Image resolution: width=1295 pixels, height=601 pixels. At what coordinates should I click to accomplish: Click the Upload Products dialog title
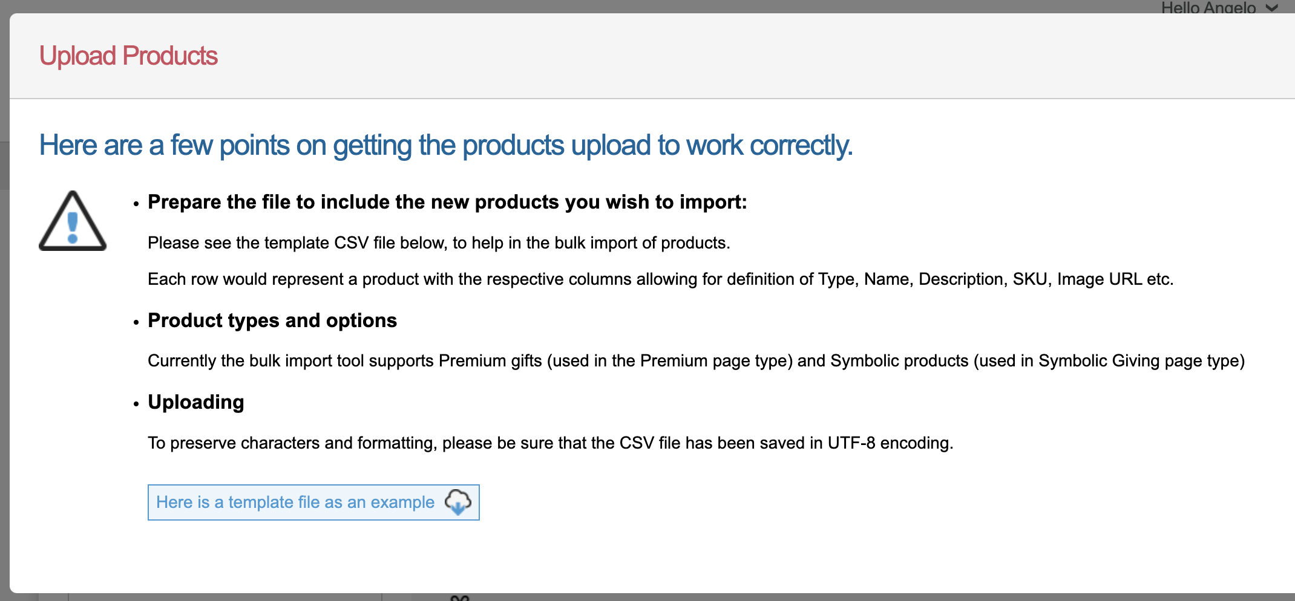pos(128,56)
